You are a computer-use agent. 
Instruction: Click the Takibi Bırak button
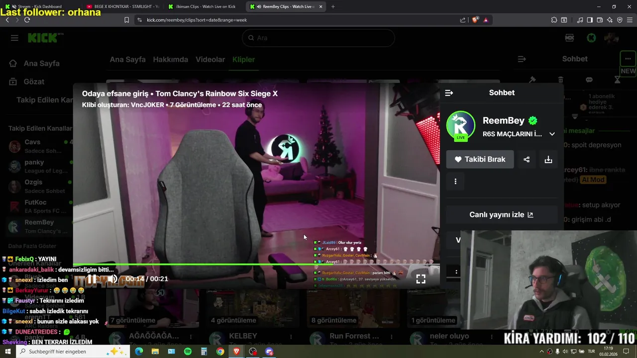point(480,160)
